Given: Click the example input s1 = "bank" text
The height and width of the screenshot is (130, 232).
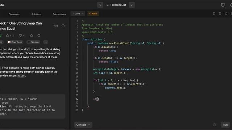Looking at the screenshot, I should pos(8,99).
